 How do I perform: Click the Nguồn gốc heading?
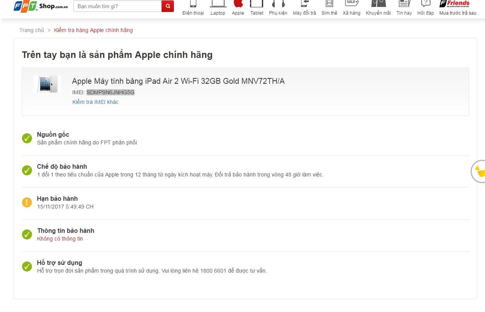pos(53,134)
